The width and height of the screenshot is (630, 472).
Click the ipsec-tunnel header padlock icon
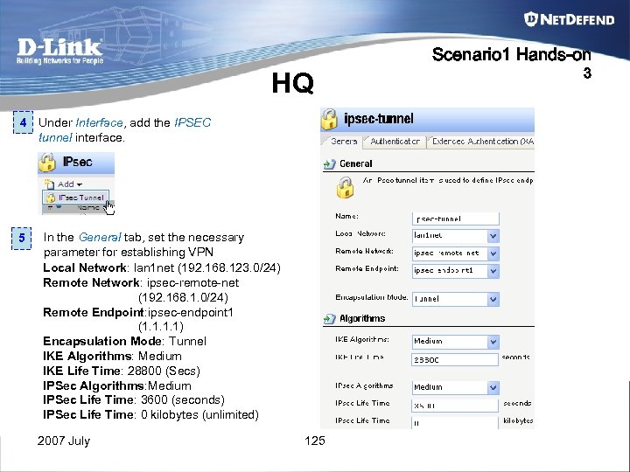329,119
